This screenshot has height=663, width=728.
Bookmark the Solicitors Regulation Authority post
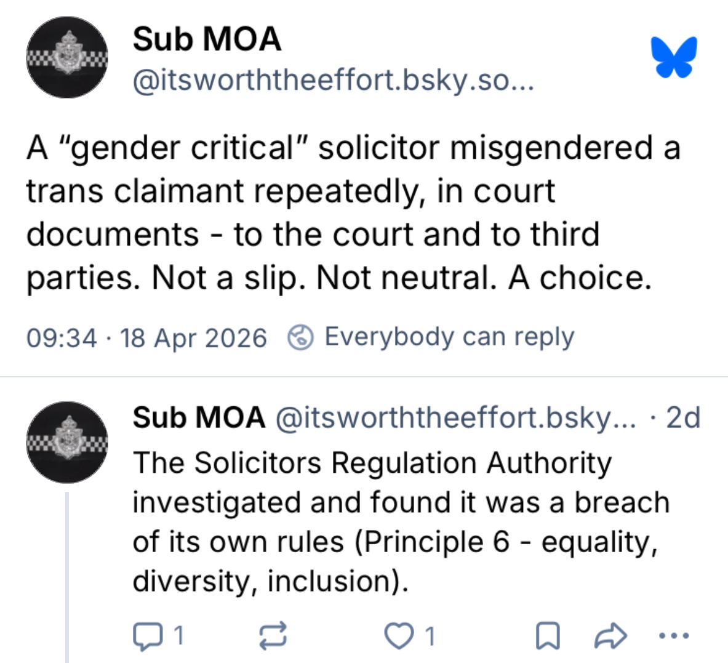pos(547,636)
